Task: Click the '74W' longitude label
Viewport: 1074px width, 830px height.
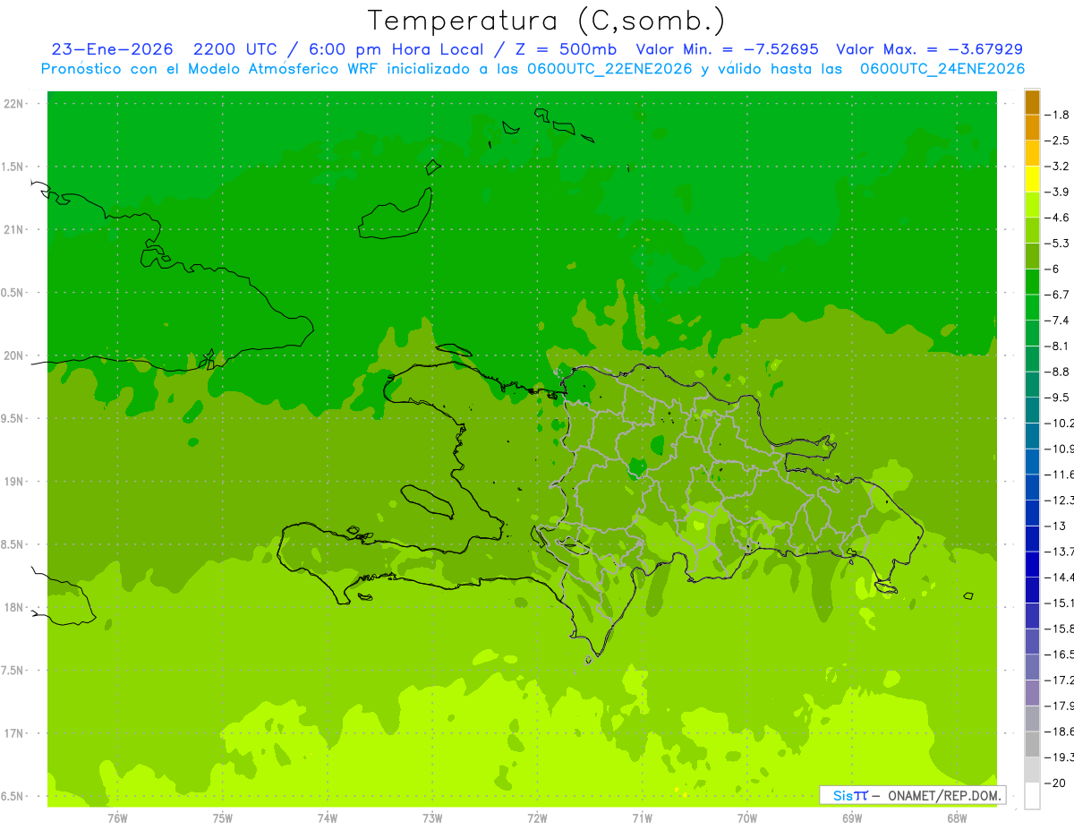Action: [x=328, y=817]
